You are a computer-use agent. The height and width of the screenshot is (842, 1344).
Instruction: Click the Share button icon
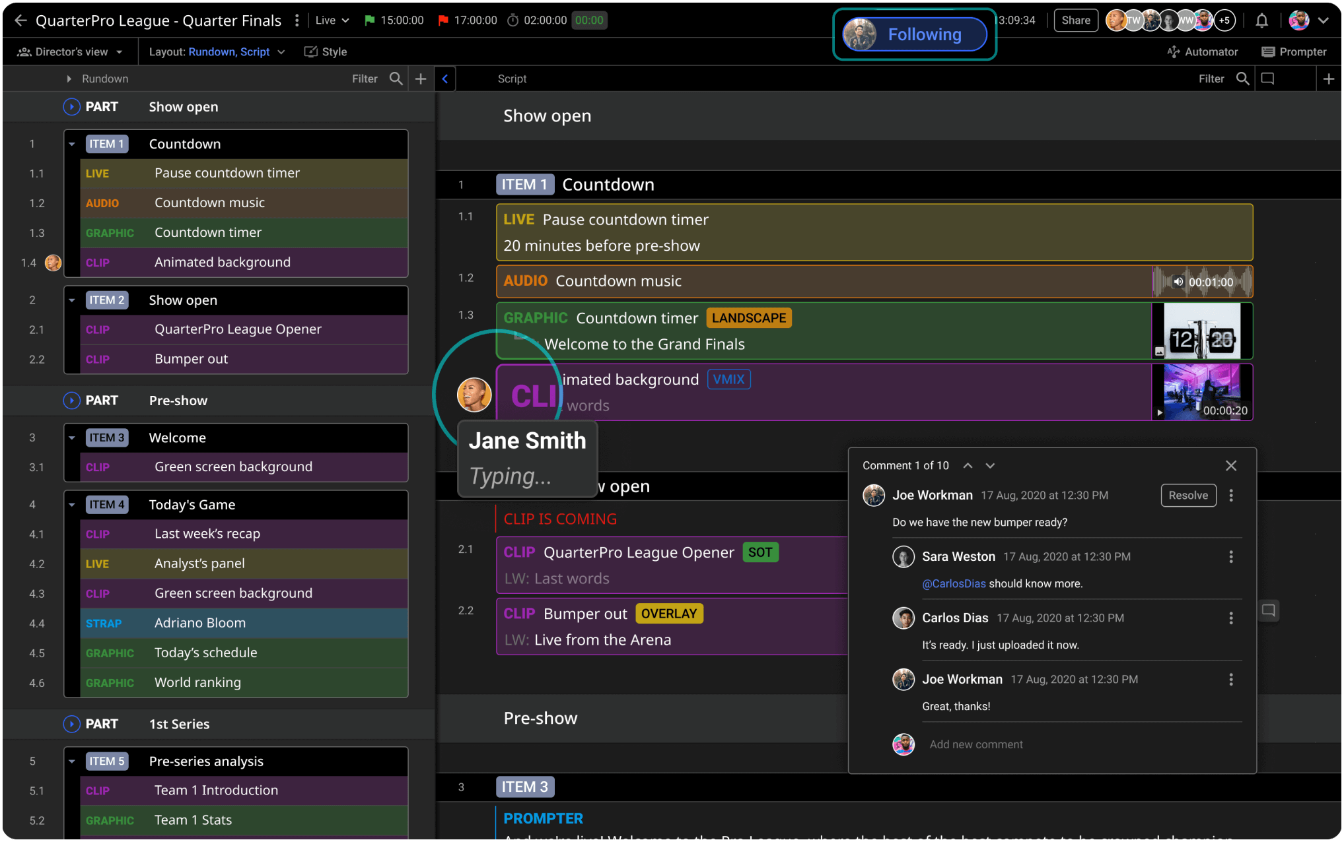1075,19
